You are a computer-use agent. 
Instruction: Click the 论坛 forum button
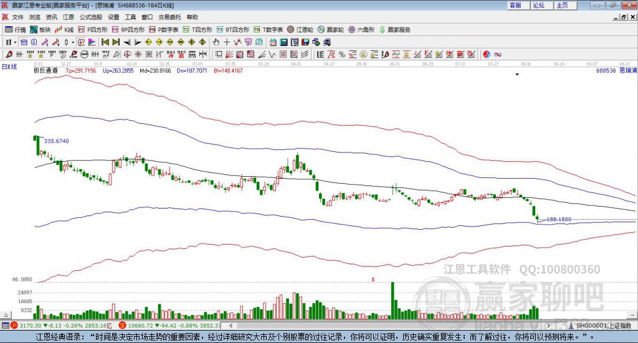541,5
